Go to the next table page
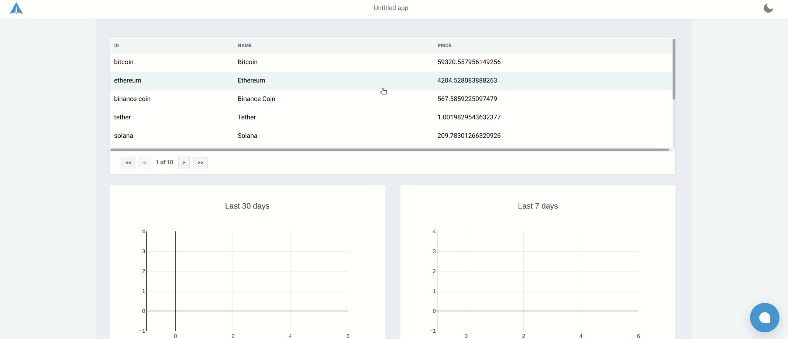 [x=184, y=162]
